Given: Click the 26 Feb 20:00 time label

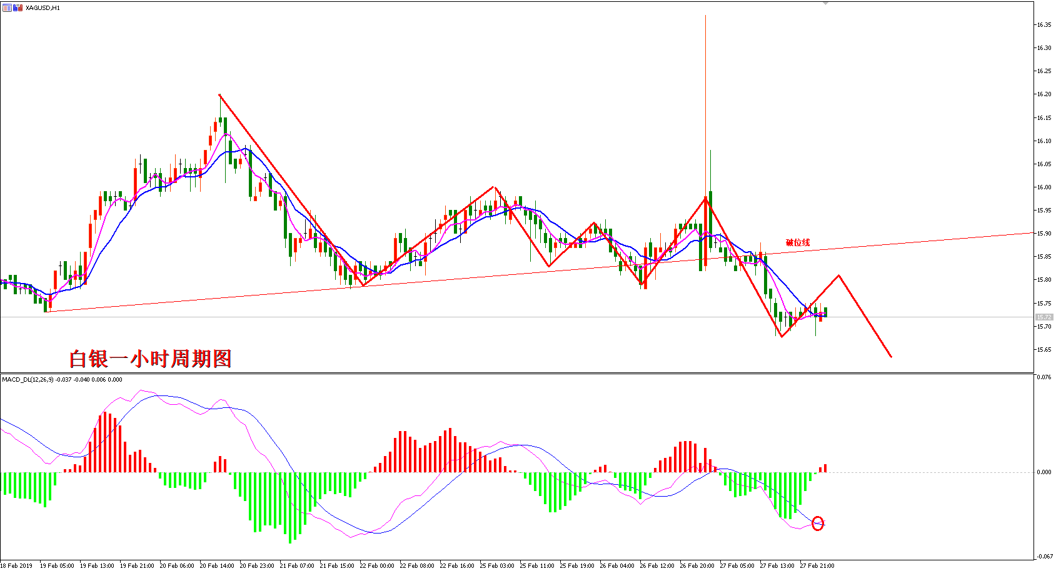Looking at the screenshot, I should 697,566.
